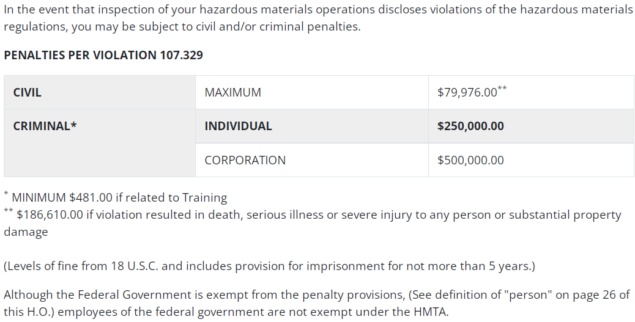Click the 18 U.S.C. imprisonment note
The width and height of the screenshot is (635, 322).
click(269, 266)
